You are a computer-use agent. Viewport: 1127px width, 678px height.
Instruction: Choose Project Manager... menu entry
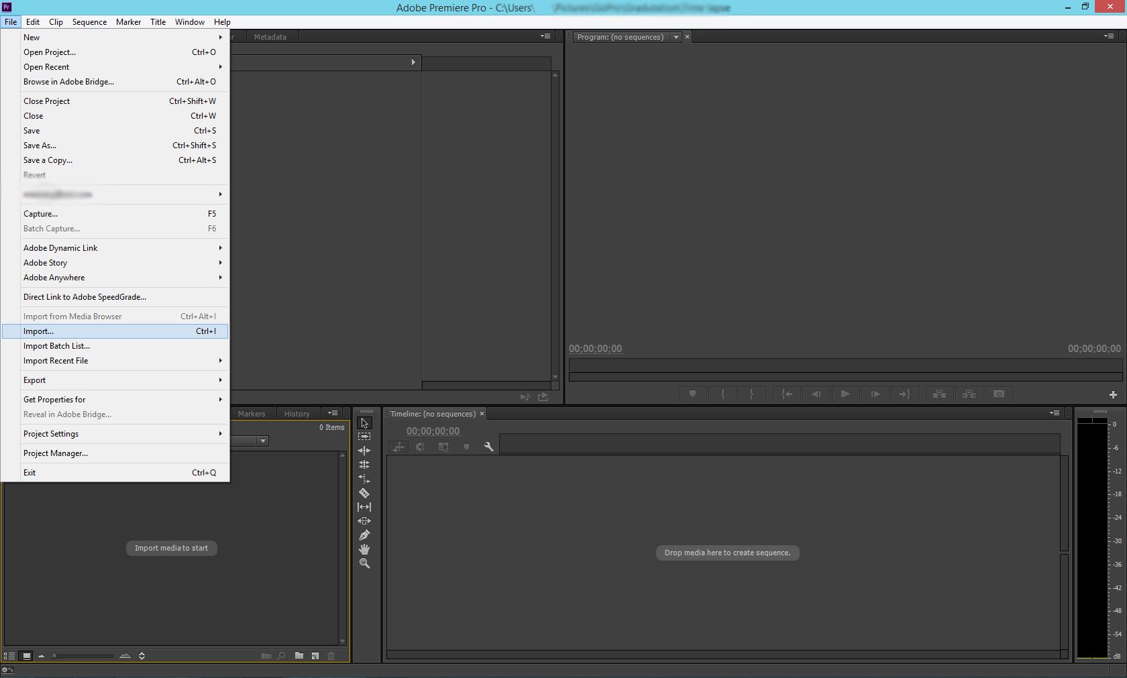click(115, 453)
